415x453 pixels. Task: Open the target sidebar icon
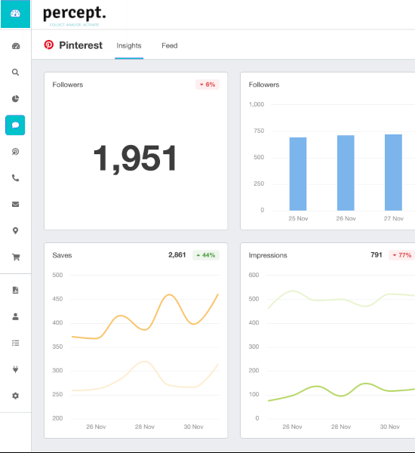coord(16,152)
